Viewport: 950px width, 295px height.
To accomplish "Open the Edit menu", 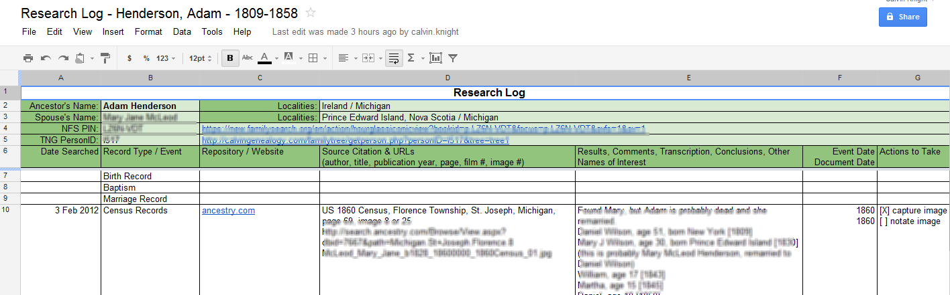I will (54, 31).
